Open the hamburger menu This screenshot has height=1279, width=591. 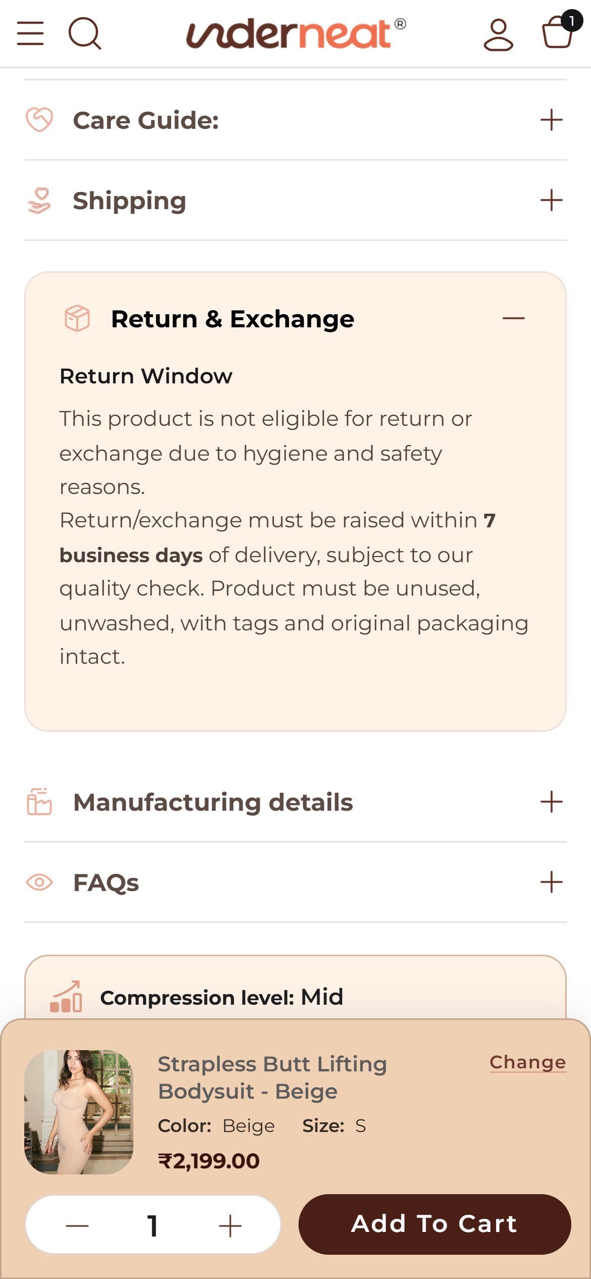point(30,33)
